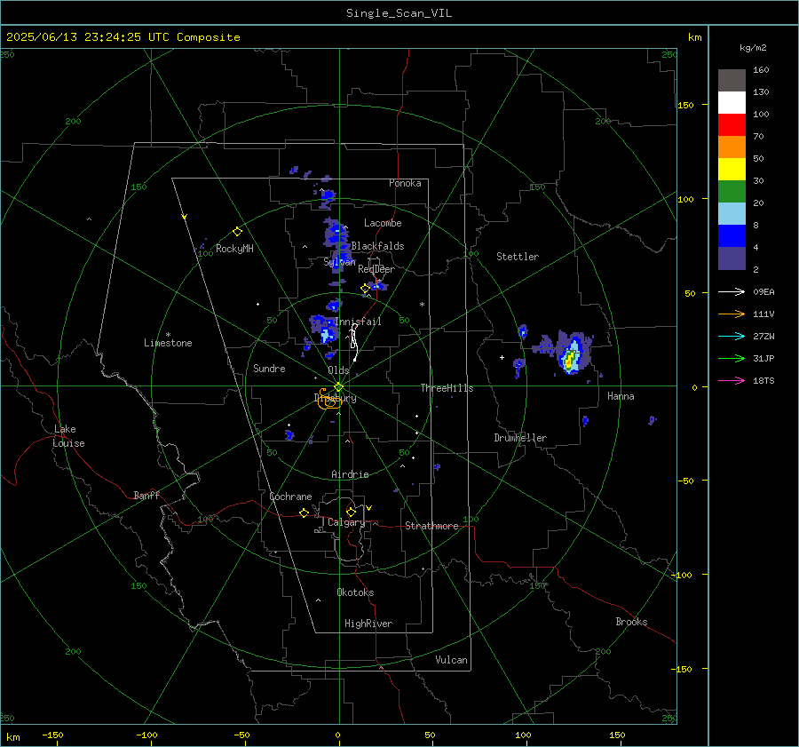Select the grey 130-160 color swatch
This screenshot has width=799, height=747.
(732, 81)
